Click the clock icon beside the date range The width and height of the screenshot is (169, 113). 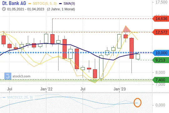click(x=4, y=9)
